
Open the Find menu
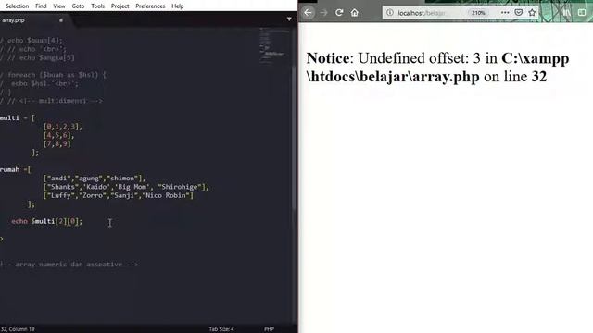point(41,6)
